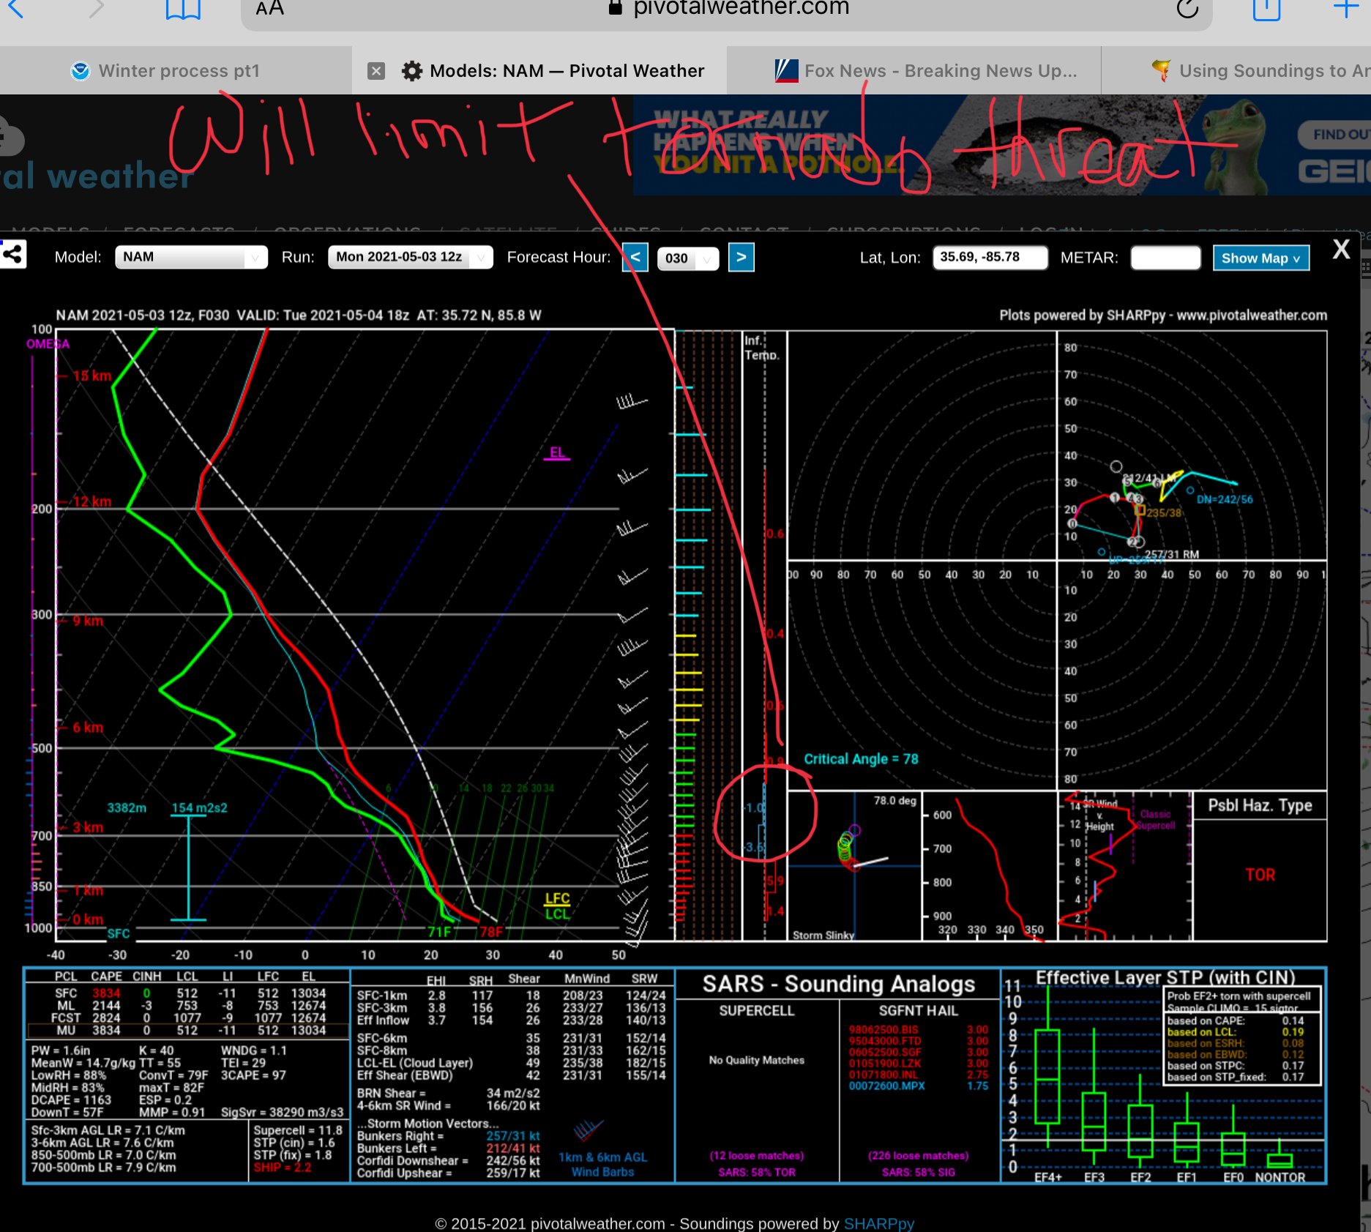Click the sounding share icon
The height and width of the screenshot is (1232, 1371).
coord(12,255)
